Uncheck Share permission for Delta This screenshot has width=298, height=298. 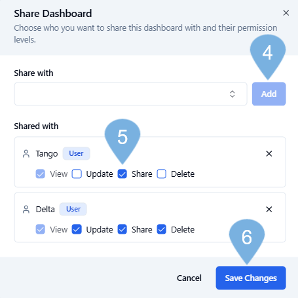coord(122,229)
